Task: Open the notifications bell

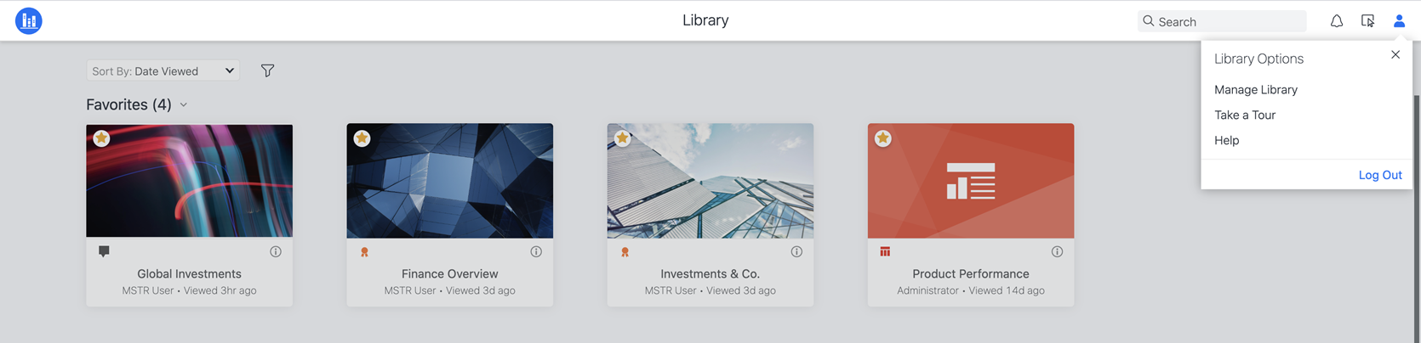Action: 1337,21
